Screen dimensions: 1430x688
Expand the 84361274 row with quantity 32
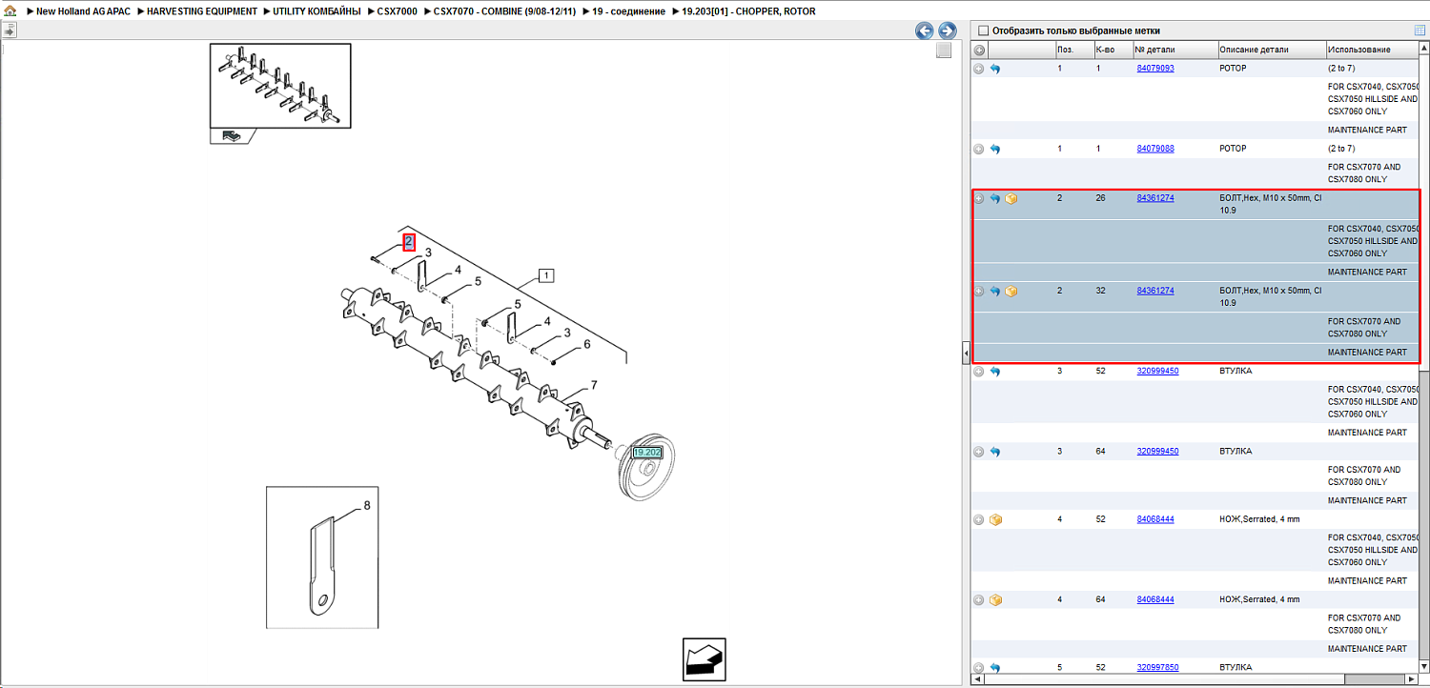978,291
